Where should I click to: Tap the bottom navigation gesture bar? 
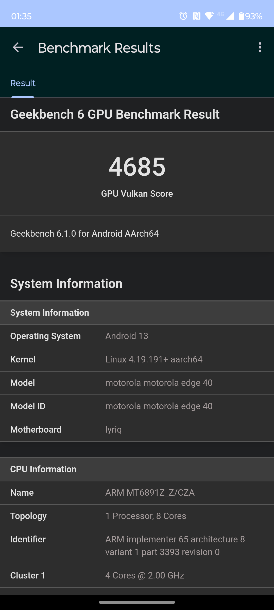(x=137, y=602)
